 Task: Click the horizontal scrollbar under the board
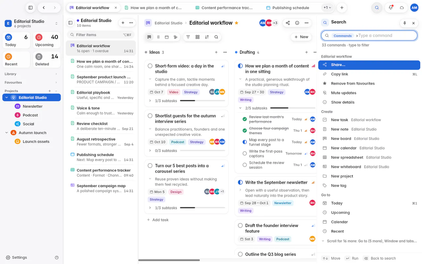169,260
